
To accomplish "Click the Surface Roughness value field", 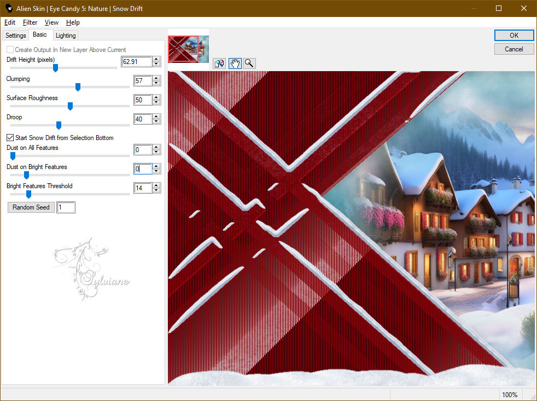I will click(x=143, y=100).
